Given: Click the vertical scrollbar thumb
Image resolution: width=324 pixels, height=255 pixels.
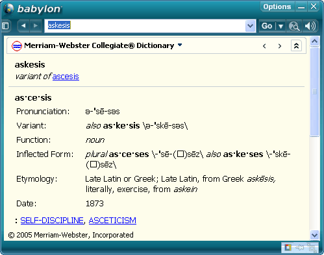Looking at the screenshot, I should pos(314,91).
